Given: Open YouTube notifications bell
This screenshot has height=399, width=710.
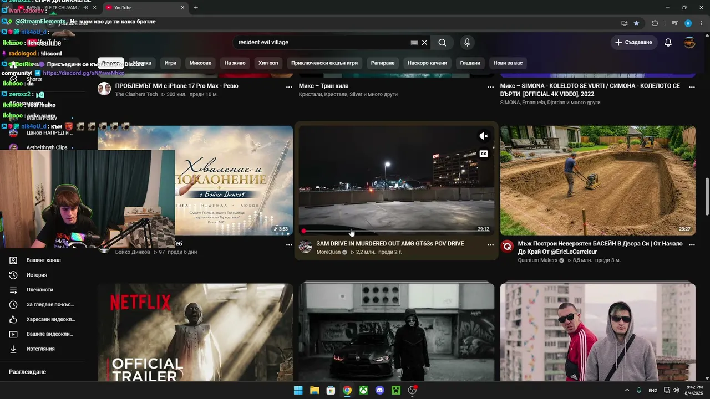Looking at the screenshot, I should click(x=668, y=43).
